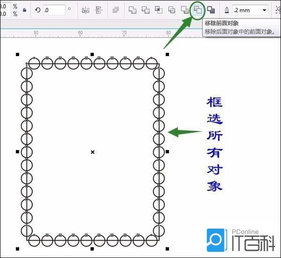Mirror the selection horizontally
281x258 pixels.
click(85, 10)
